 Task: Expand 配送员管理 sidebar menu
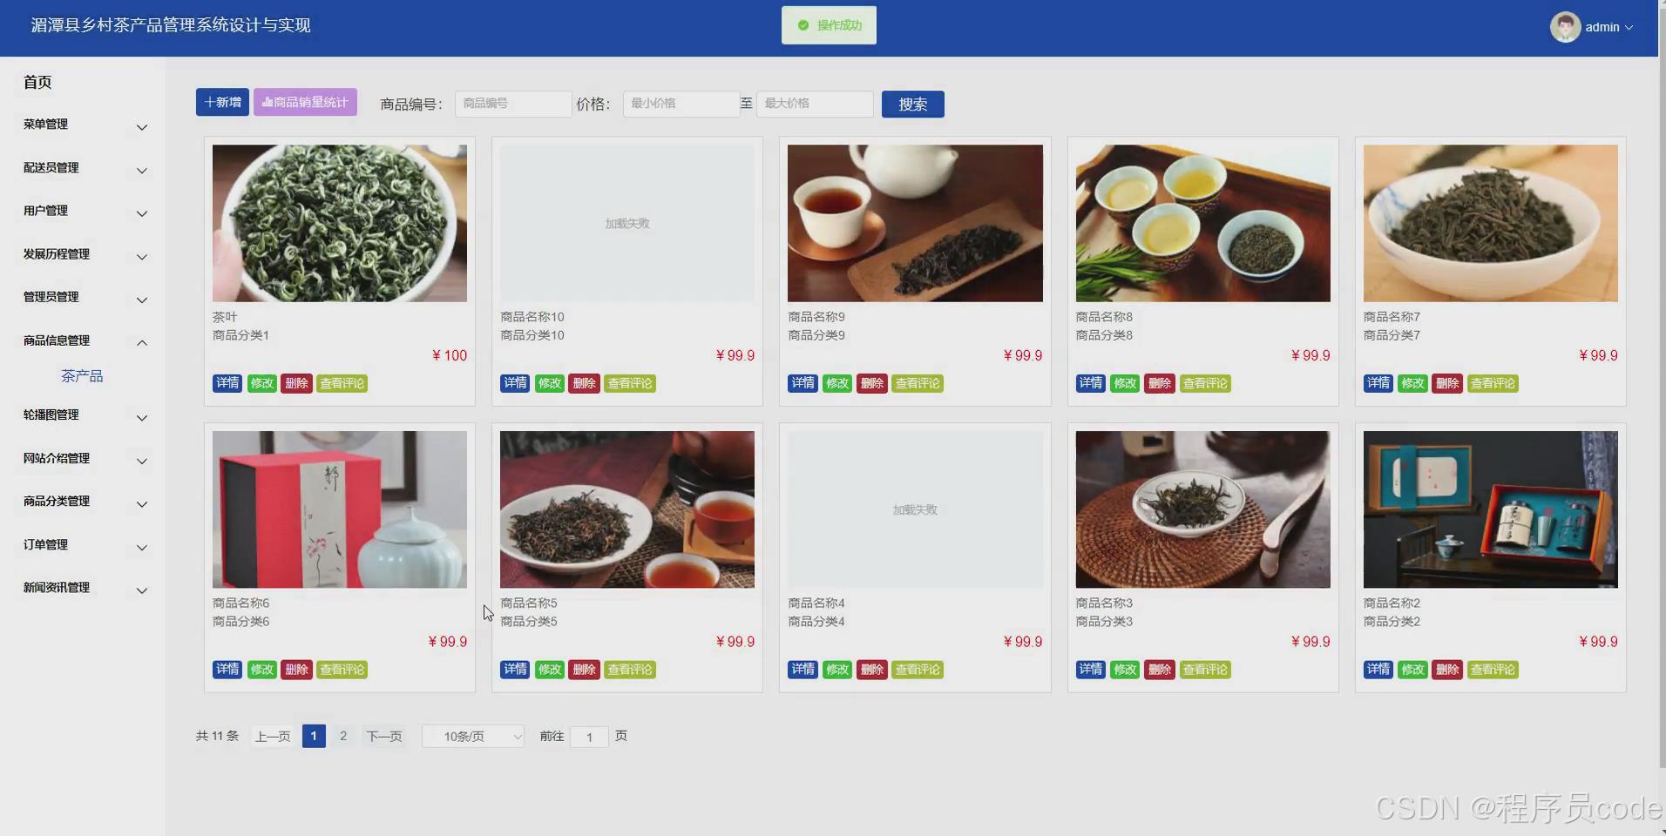[83, 168]
